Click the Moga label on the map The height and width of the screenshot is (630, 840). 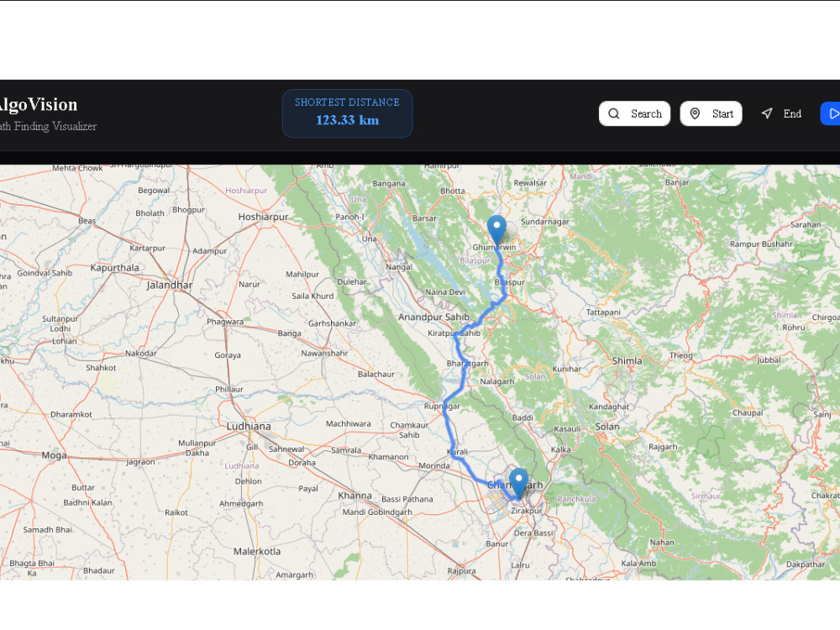tap(54, 455)
